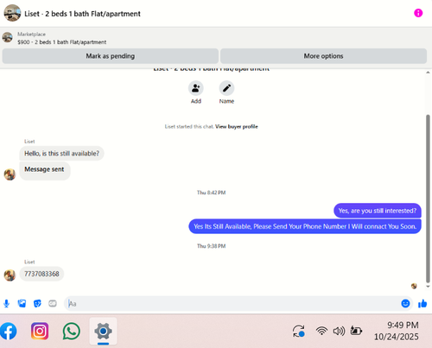Open View buyer profile link
This screenshot has width=432, height=348.
[237, 126]
